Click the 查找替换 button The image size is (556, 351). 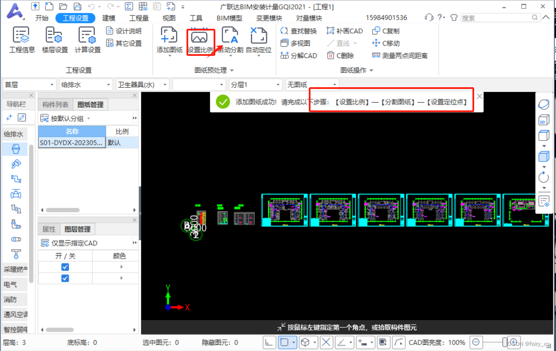click(298, 31)
